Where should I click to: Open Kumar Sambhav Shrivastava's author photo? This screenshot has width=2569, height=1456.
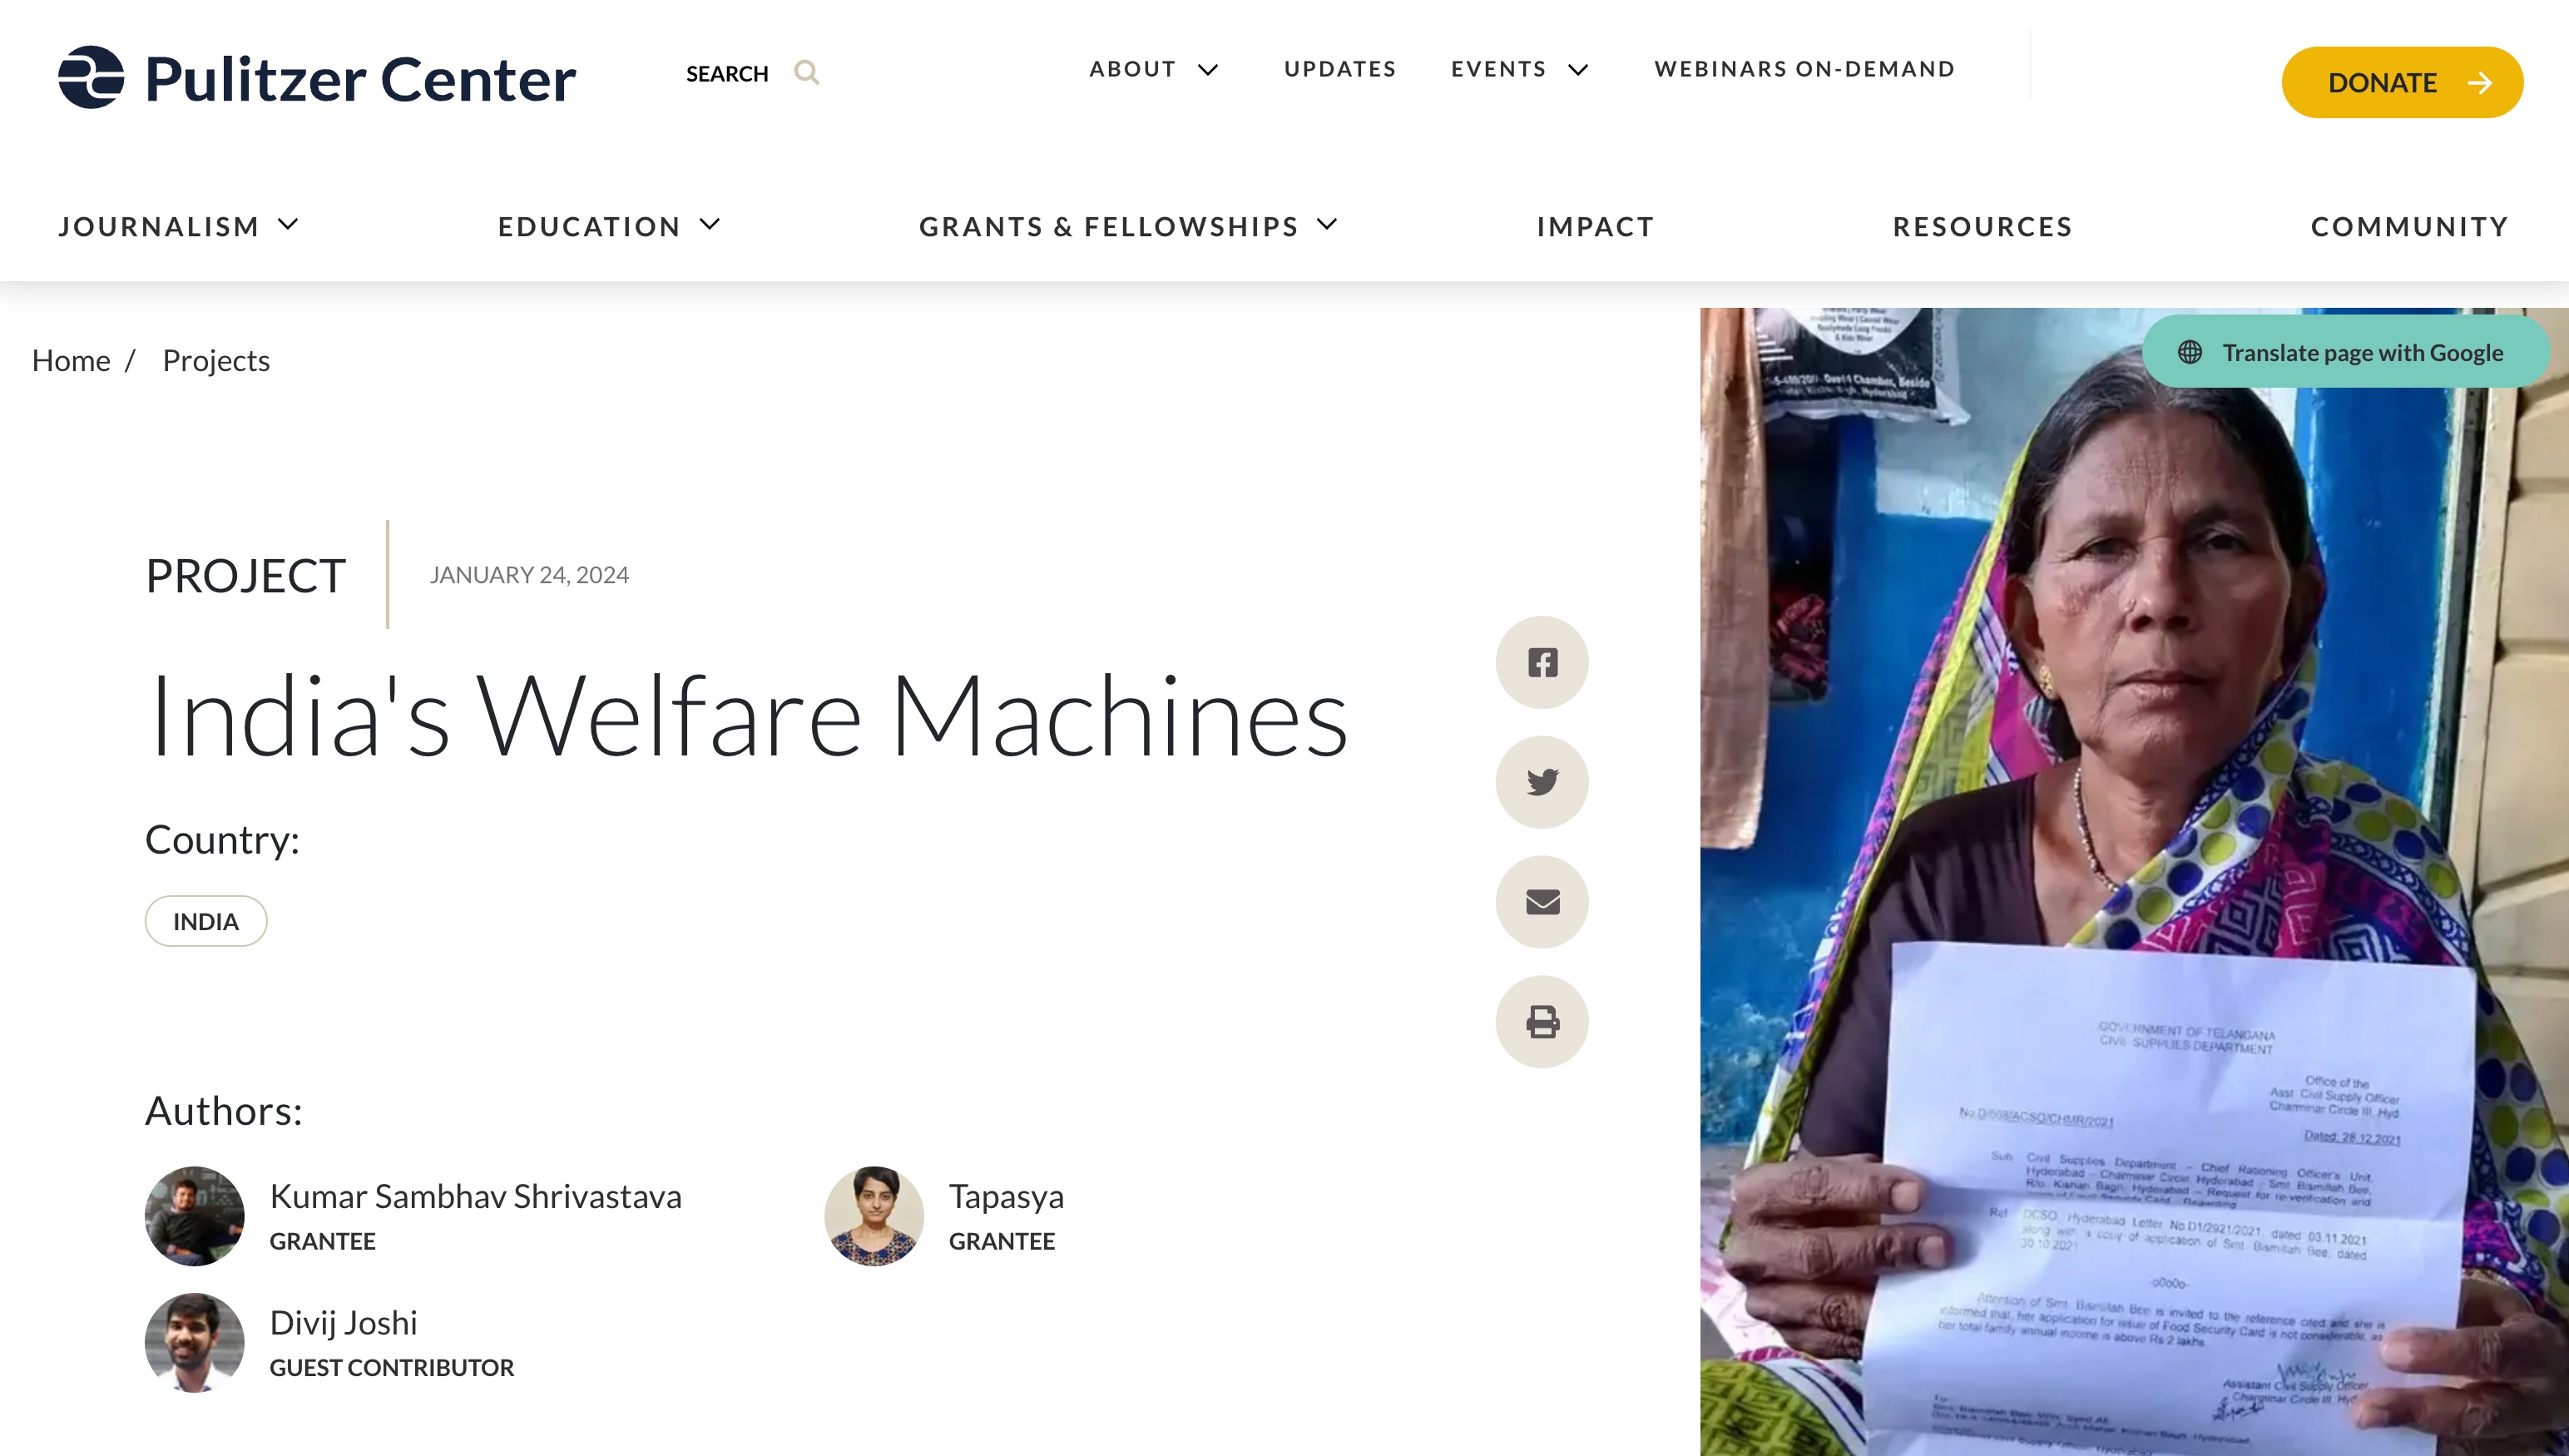[x=194, y=1216]
